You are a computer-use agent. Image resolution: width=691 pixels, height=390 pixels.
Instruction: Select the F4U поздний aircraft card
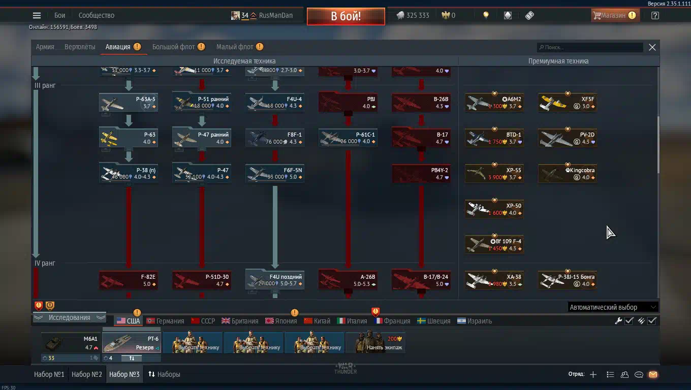275,280
